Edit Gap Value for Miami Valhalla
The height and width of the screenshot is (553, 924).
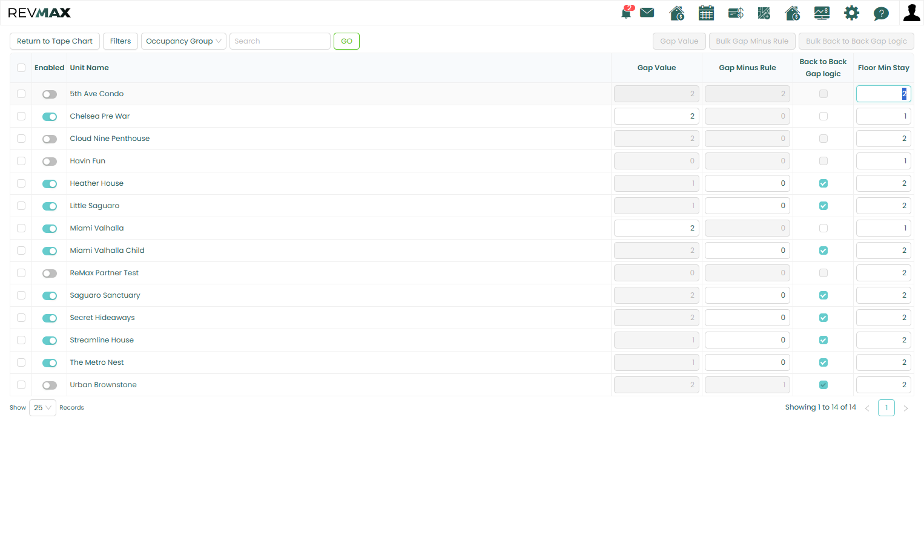[656, 228]
